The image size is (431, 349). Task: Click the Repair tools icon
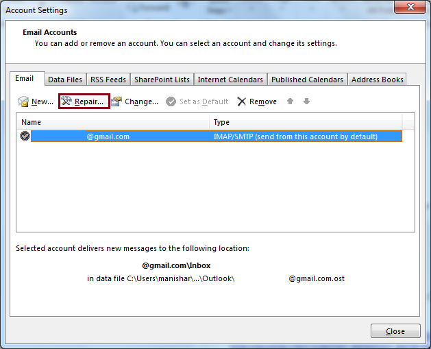click(x=66, y=101)
